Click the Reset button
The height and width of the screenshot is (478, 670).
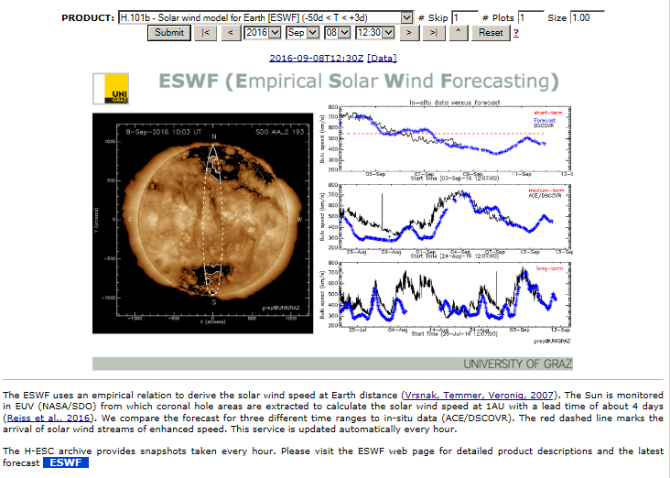point(492,32)
